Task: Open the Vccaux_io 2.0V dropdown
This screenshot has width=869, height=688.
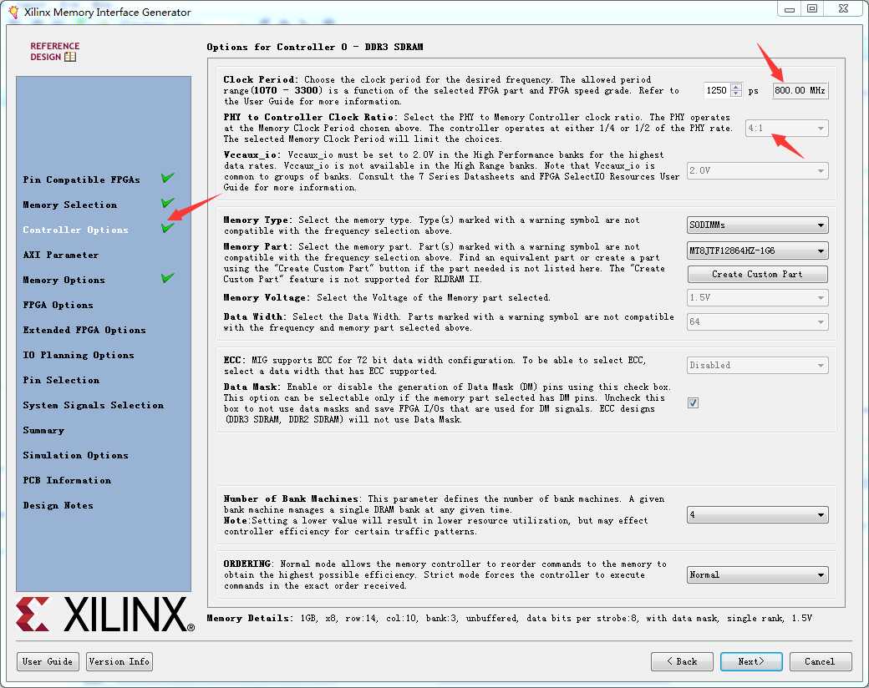Action: pyautogui.click(x=758, y=170)
